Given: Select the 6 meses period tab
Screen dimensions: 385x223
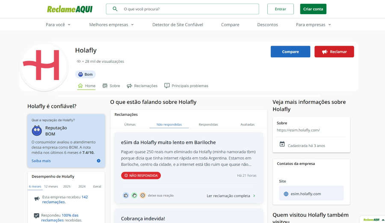Looking at the screenshot, I should coord(35,186).
